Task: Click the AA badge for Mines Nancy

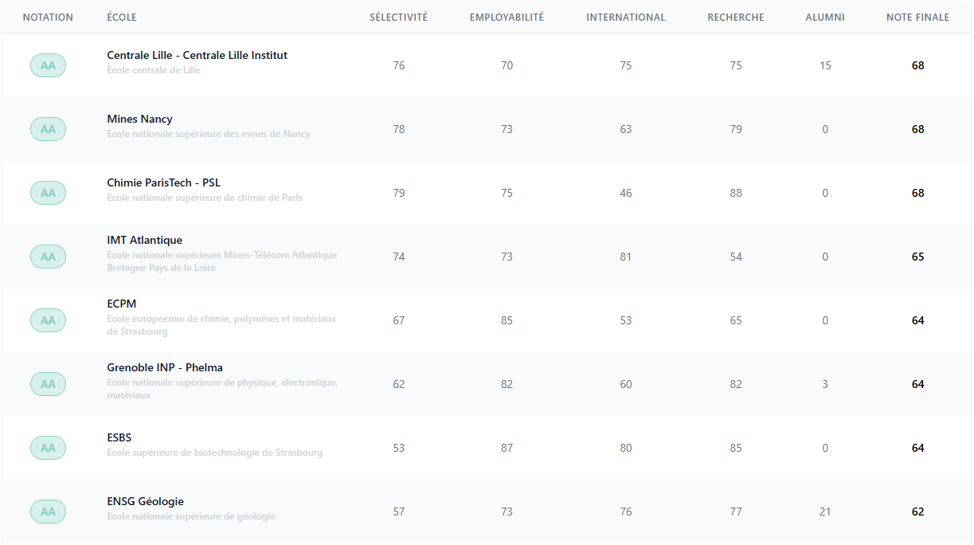Action: pos(48,129)
